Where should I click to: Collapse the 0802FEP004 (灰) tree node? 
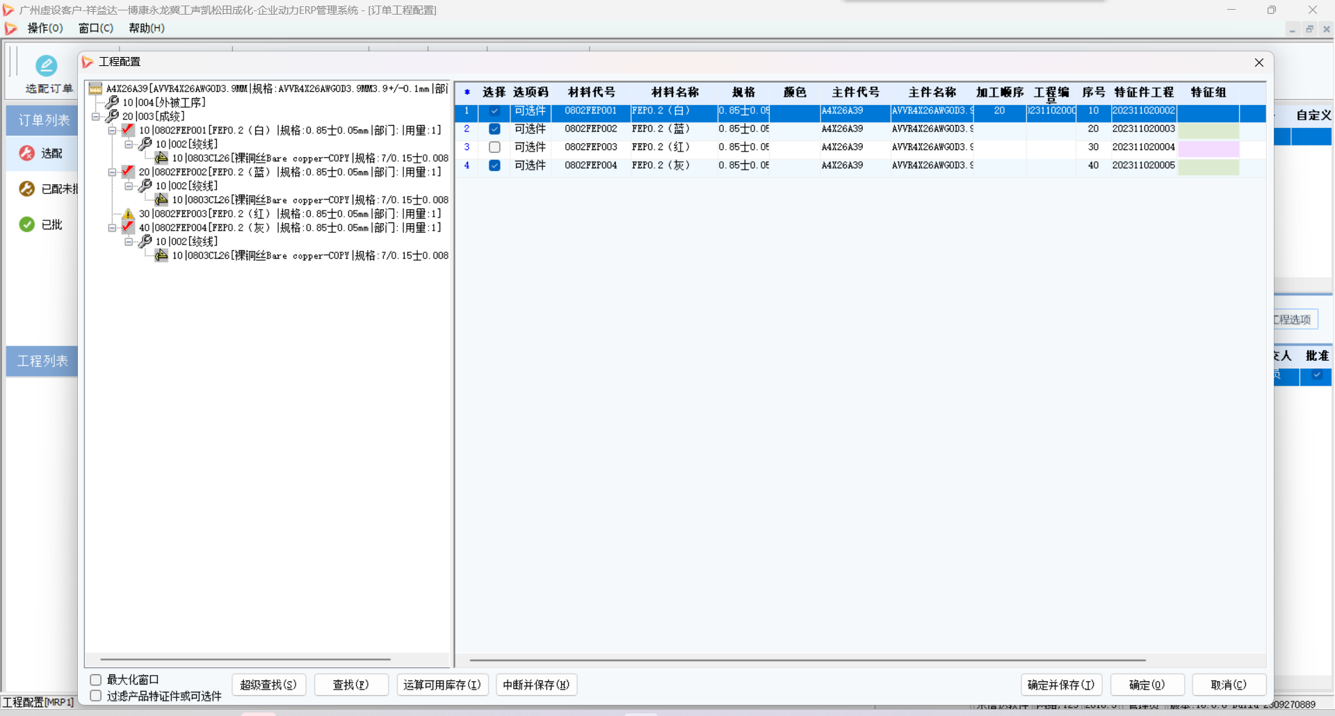tap(112, 228)
